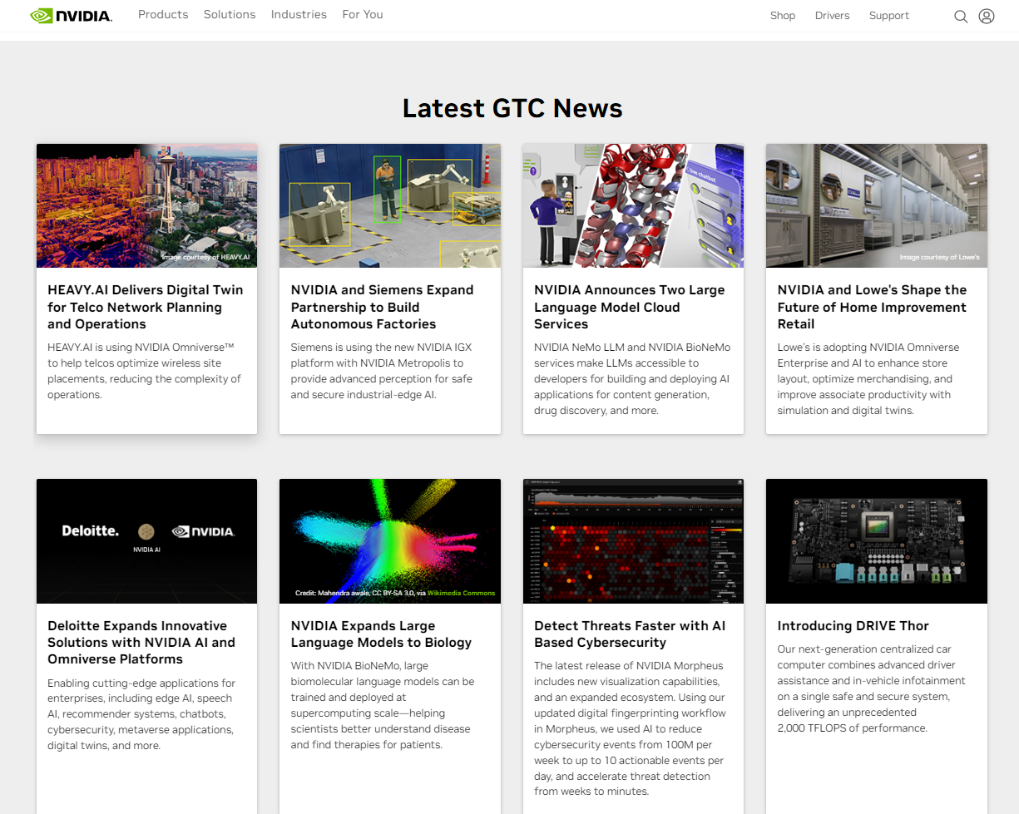
Task: Click the NVIDIA logo in header
Action: click(x=71, y=16)
